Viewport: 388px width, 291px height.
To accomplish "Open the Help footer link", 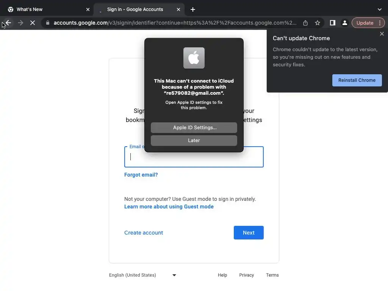I will click(222, 275).
